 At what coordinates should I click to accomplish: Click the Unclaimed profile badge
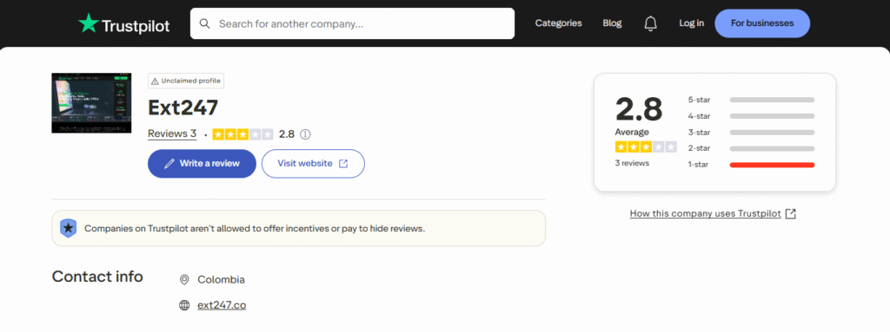[x=186, y=81]
